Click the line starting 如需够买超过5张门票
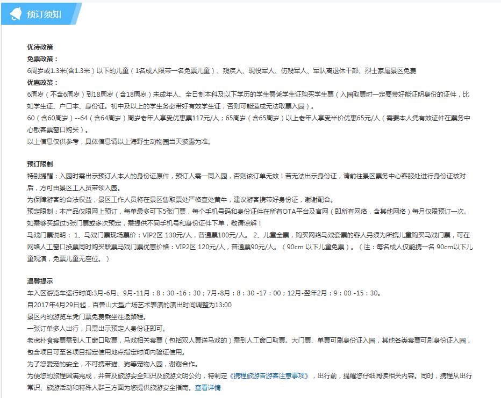 tap(145, 223)
